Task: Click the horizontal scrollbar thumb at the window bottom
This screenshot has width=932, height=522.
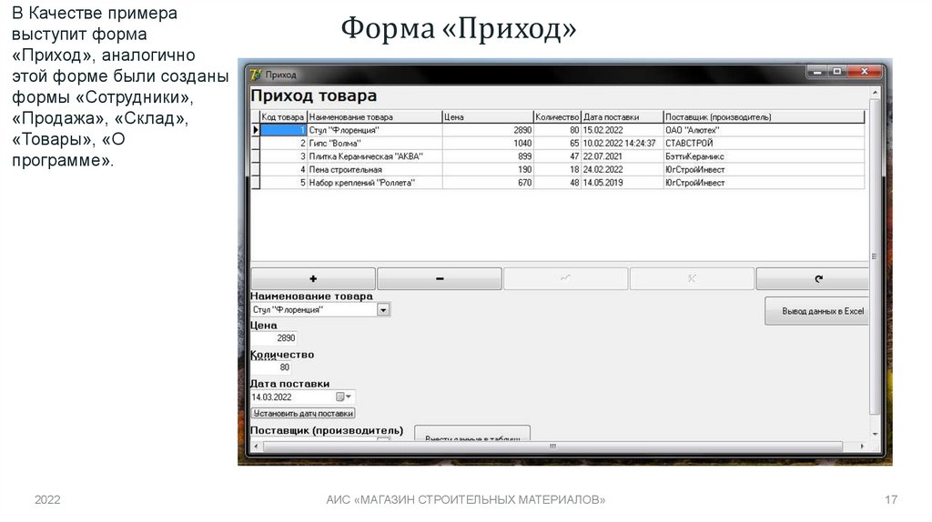Action: tap(552, 446)
